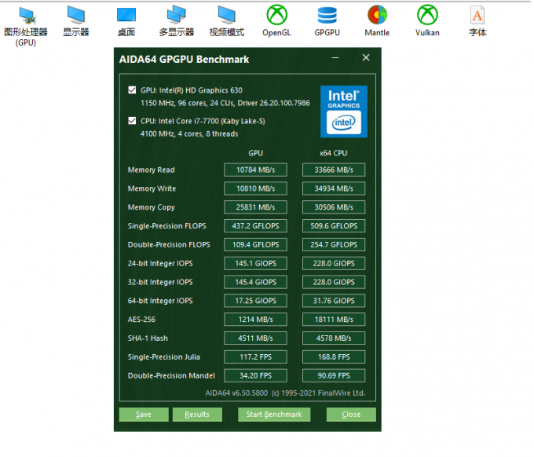Close the benchmark window with X
The image size is (534, 457).
click(x=366, y=57)
